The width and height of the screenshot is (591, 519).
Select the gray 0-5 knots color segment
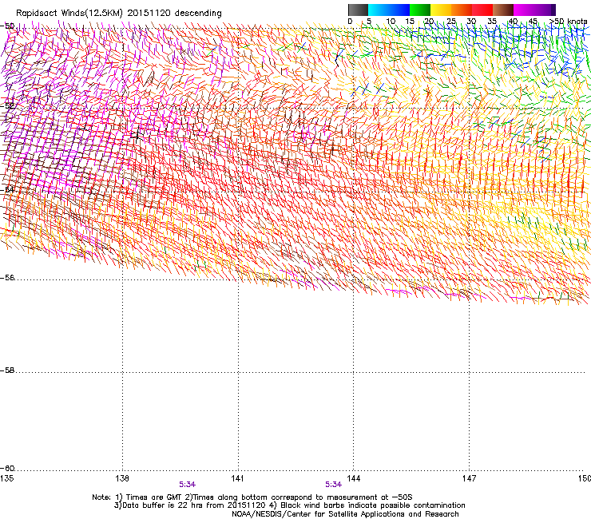pyautogui.click(x=358, y=10)
